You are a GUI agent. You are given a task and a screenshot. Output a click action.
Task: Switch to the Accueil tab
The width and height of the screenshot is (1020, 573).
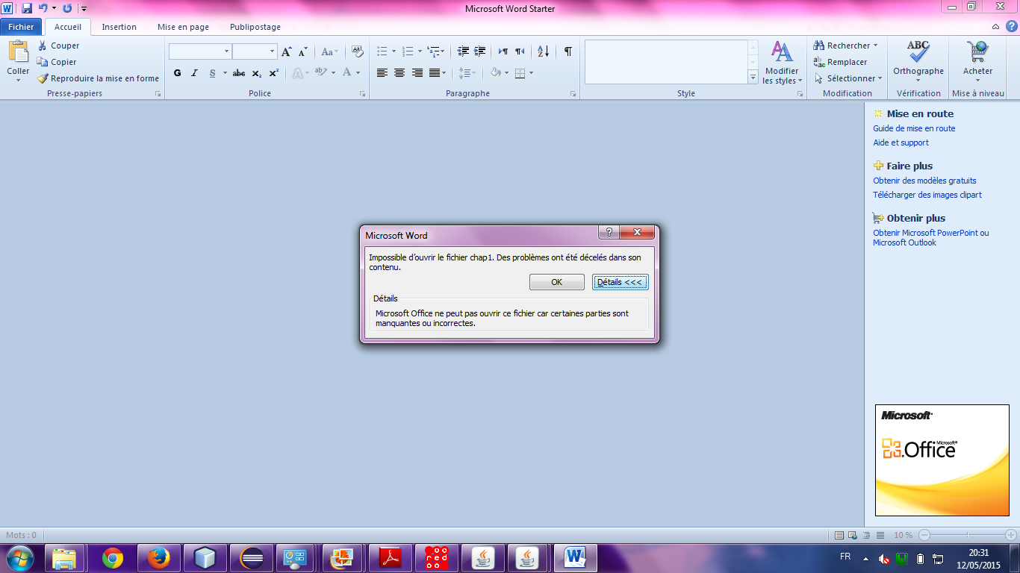[68, 27]
